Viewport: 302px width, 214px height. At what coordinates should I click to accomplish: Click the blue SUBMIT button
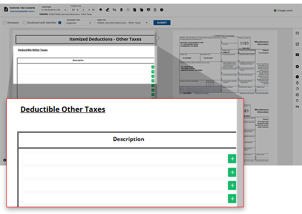click(x=162, y=23)
